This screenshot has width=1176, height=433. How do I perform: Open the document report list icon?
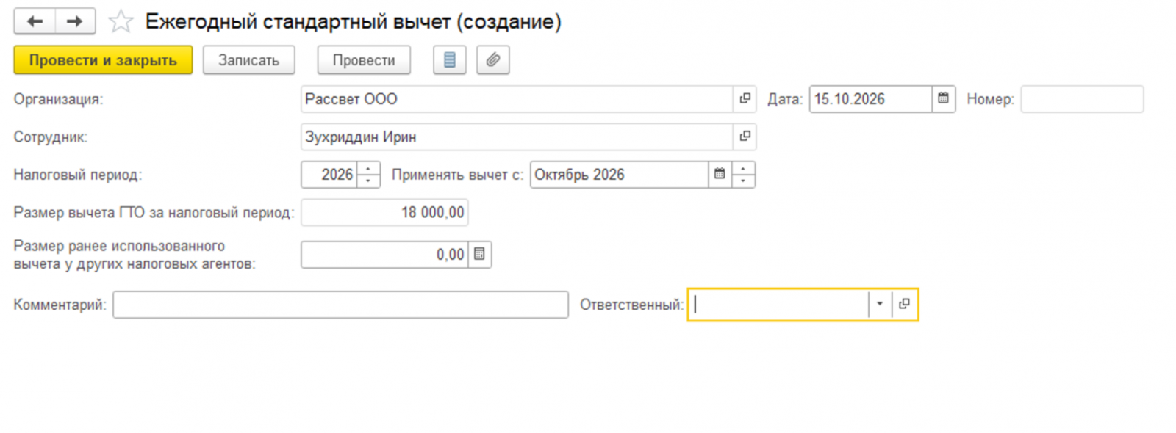pos(450,60)
